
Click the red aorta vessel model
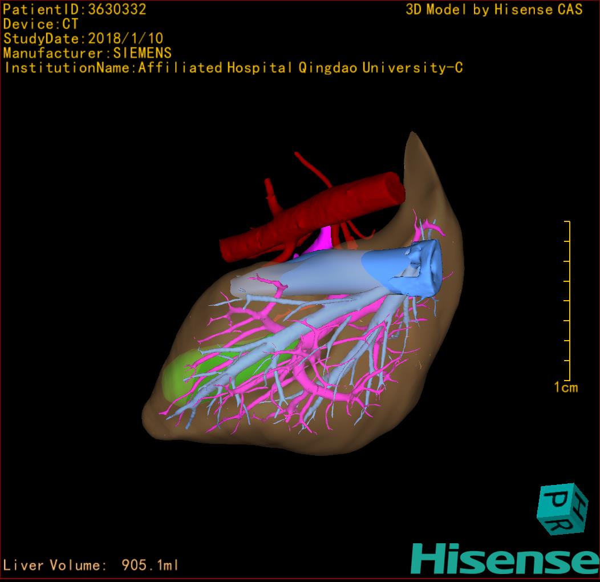click(x=312, y=216)
